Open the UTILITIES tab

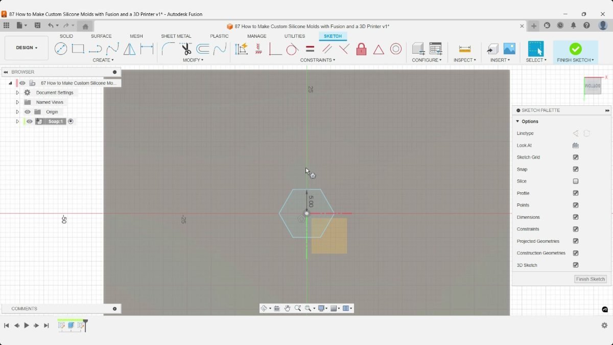pyautogui.click(x=295, y=36)
